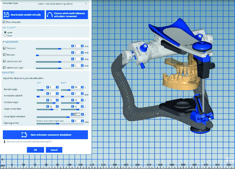Image resolution: width=235 pixels, height=169 pixels.
Task: Click the Incisal table inclination slider
Action: [x=53, y=117]
